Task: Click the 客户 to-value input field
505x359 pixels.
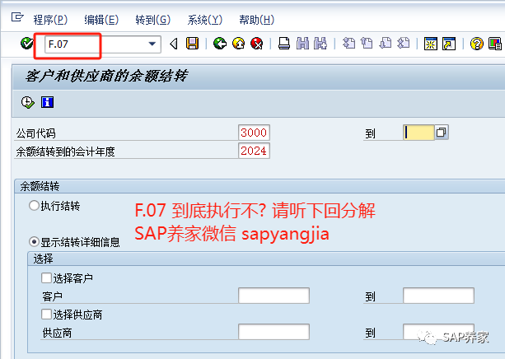Action: [x=438, y=296]
